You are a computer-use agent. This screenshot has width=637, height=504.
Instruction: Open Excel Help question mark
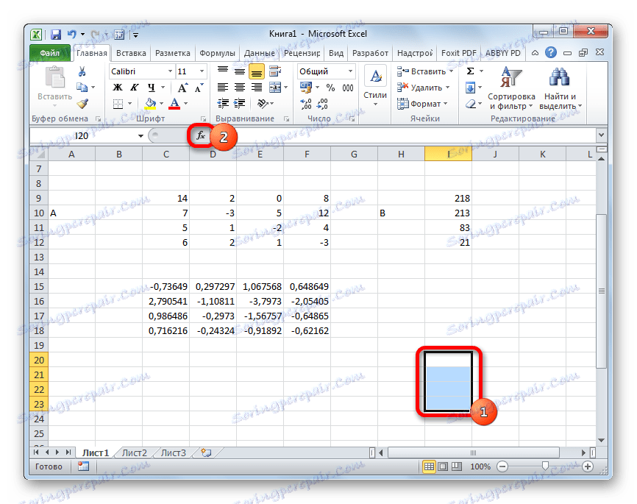tap(550, 52)
